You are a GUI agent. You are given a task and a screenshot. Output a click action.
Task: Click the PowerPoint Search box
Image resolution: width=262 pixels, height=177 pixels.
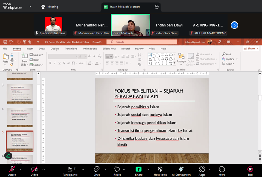[142, 42]
